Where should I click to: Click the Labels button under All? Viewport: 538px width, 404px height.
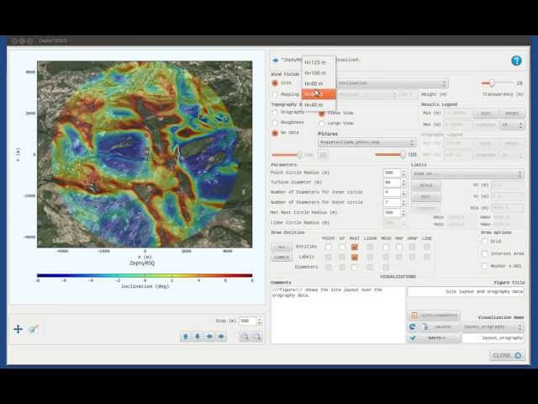282,258
